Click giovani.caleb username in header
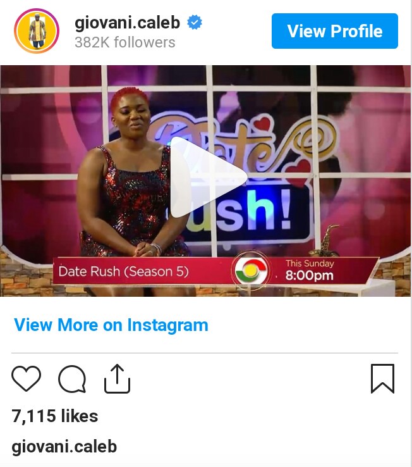The height and width of the screenshot is (467, 412). coord(127,23)
